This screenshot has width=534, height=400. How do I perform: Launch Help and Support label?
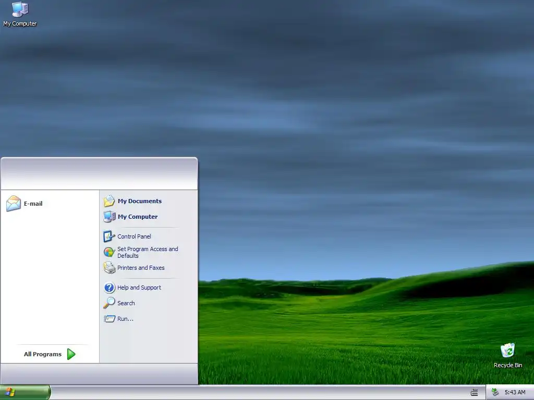pyautogui.click(x=139, y=287)
